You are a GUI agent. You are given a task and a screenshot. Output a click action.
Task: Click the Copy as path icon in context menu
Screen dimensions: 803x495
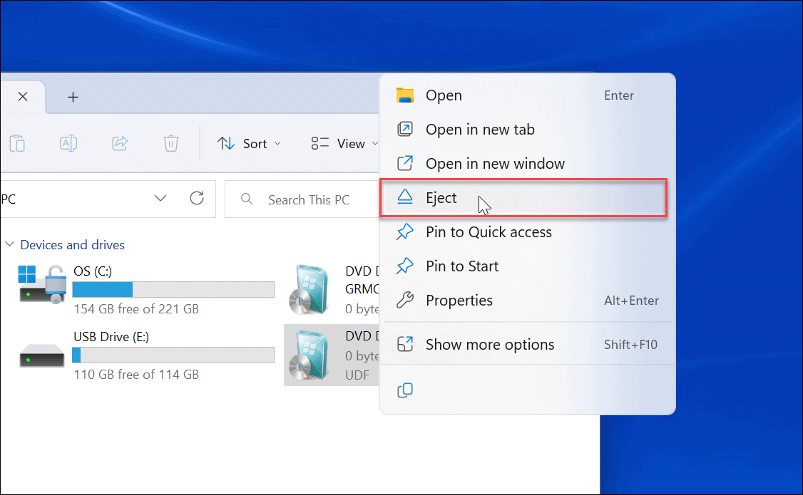point(405,390)
